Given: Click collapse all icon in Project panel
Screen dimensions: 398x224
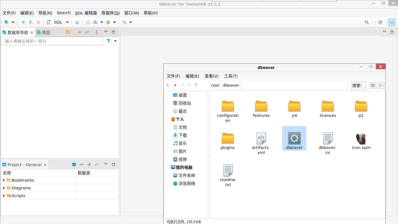Looking at the screenshot, I should tap(82, 164).
